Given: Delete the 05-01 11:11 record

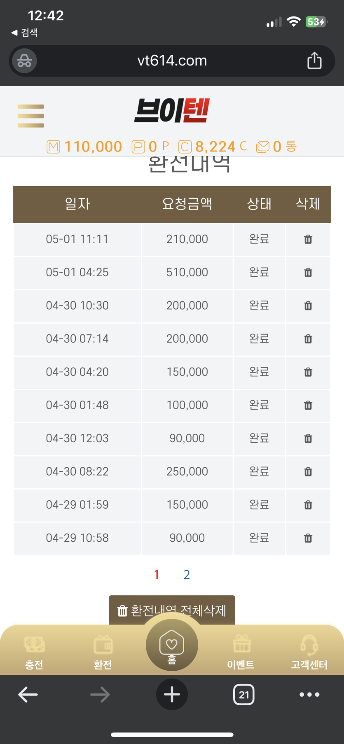Looking at the screenshot, I should [x=308, y=239].
